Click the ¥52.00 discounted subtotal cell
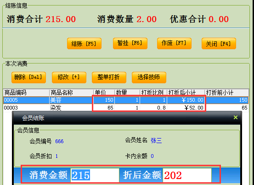The height and width of the screenshot is (185, 254). tap(186, 108)
